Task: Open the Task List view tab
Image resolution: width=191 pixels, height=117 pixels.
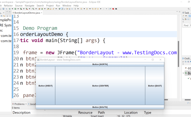Action: pos(187,13)
